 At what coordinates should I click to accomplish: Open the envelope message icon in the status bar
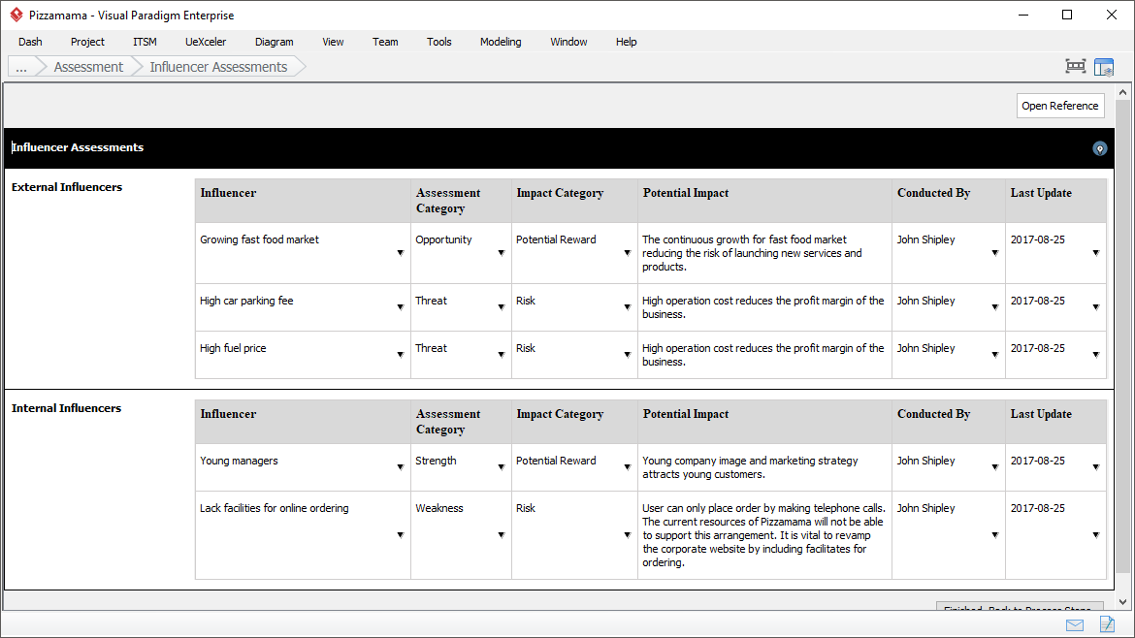[x=1075, y=624]
